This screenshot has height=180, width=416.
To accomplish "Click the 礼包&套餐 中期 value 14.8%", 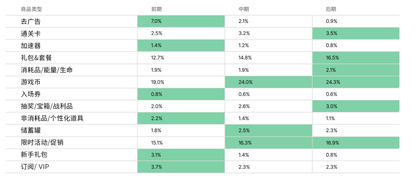I will pyautogui.click(x=245, y=58).
